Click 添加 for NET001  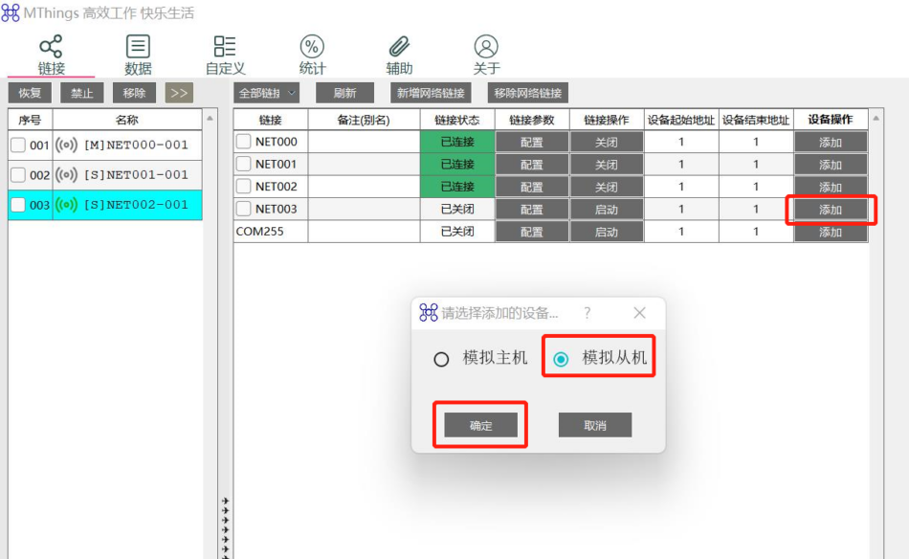click(831, 165)
